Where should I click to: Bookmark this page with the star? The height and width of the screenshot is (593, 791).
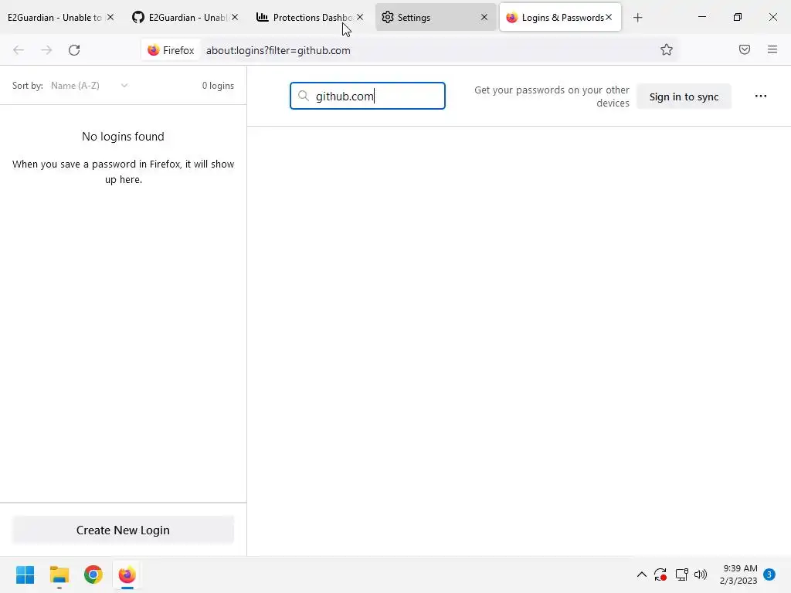[x=667, y=49]
